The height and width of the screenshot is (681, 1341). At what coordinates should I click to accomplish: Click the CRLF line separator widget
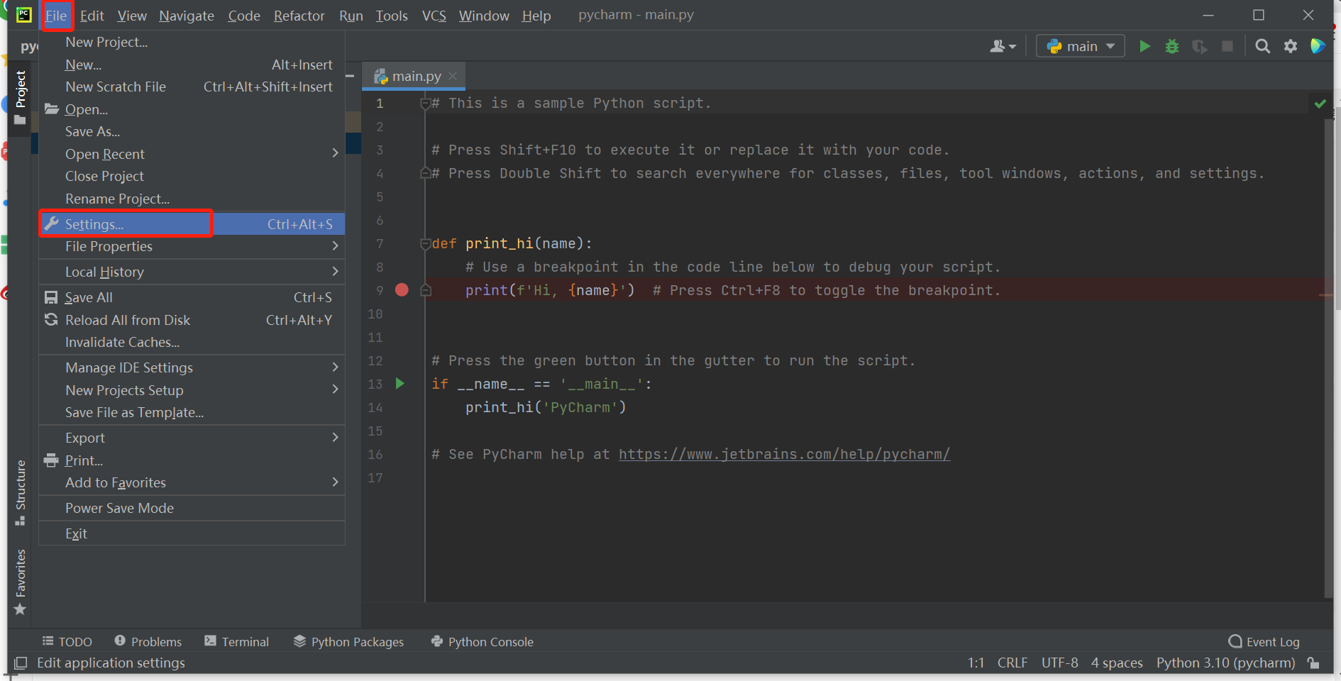[x=1012, y=663]
